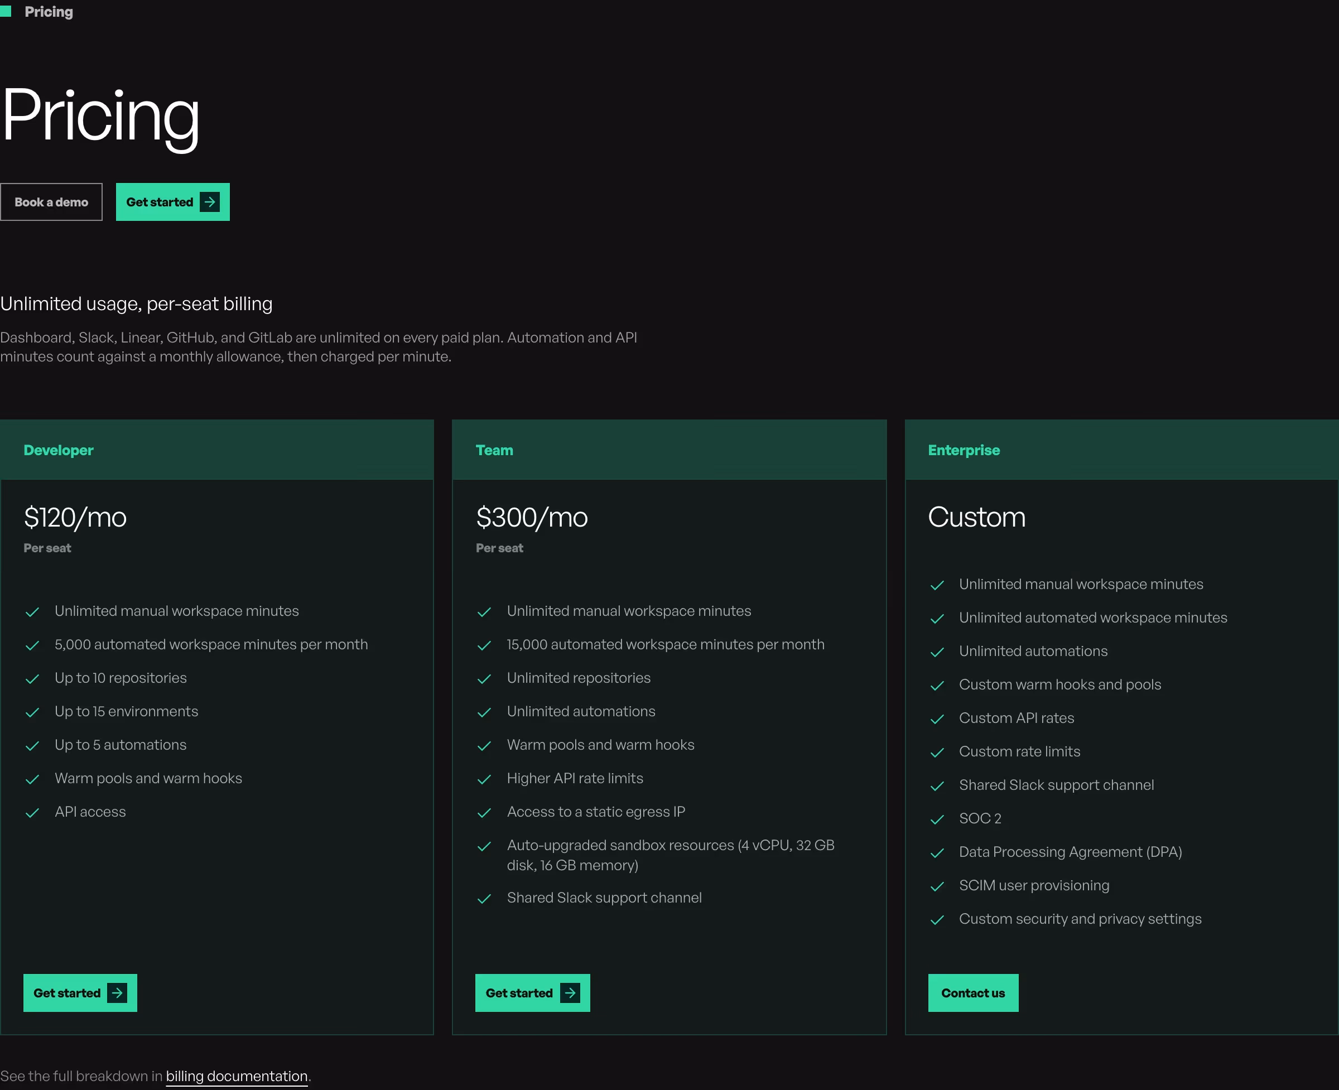Click the Per seat label under $300/mo
Screen dimensions: 1339x1090
[x=499, y=548]
